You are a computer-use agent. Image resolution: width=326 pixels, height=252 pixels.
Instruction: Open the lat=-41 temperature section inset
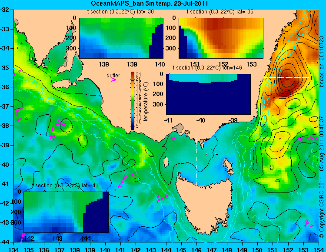point(66,212)
